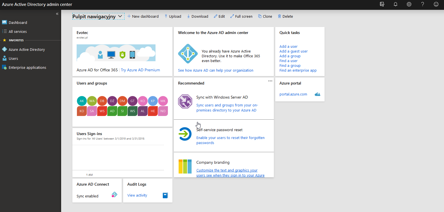444x212 pixels.
Task: Click the Azure AD Connect sync icon
Action: coord(114,195)
